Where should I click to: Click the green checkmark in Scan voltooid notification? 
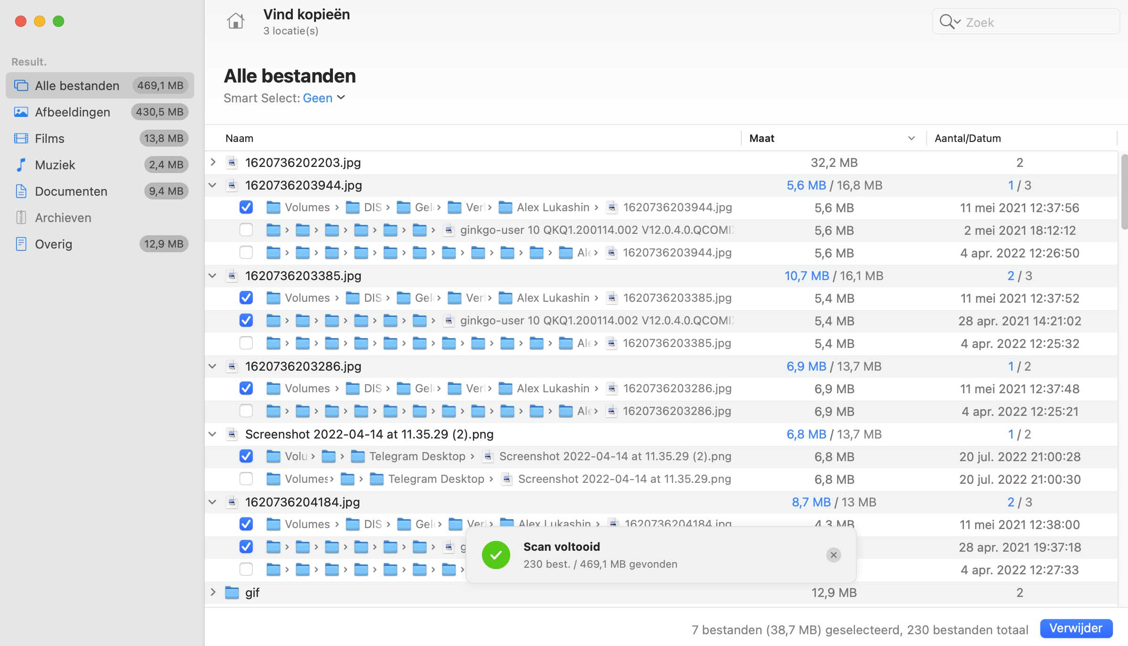(x=496, y=555)
